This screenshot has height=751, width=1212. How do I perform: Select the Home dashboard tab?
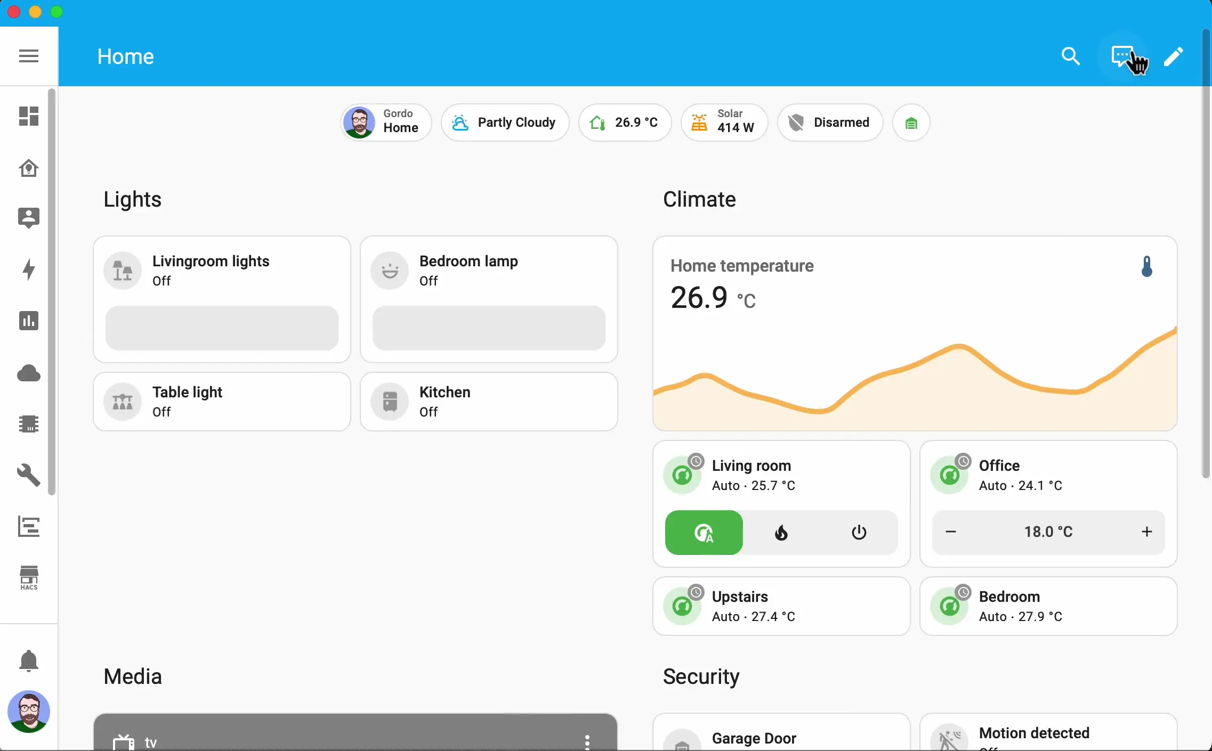pos(126,56)
